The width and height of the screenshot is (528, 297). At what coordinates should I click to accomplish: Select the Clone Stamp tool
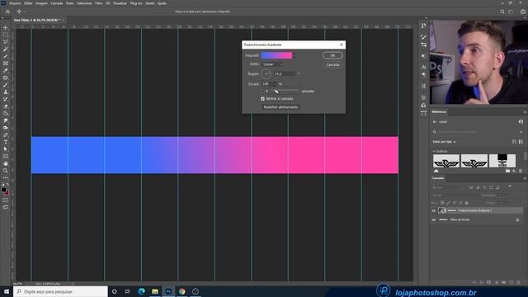point(6,92)
